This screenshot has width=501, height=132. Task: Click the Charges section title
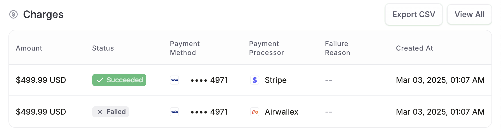pyautogui.click(x=43, y=14)
